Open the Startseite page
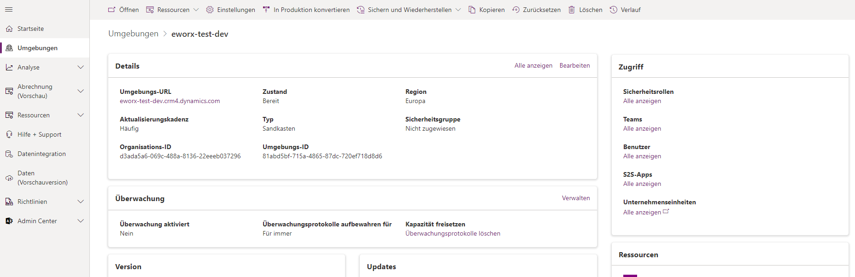Viewport: 855px width, 277px height. pyautogui.click(x=45, y=29)
